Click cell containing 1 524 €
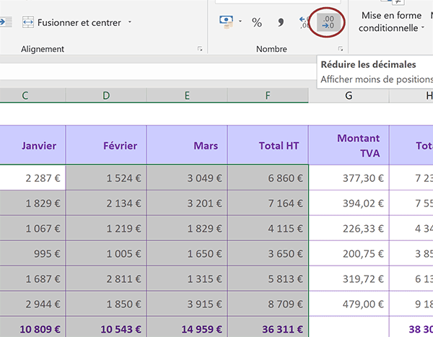Viewport: 433px width, 337px height. (x=106, y=178)
